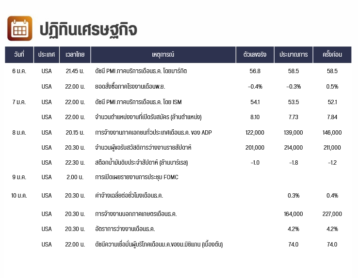Click the time 2.00 น.
The height and width of the screenshot is (278, 358).
[75, 177]
